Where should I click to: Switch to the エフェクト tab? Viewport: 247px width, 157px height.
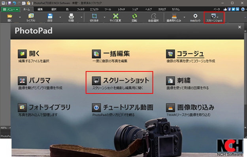[x=94, y=9]
